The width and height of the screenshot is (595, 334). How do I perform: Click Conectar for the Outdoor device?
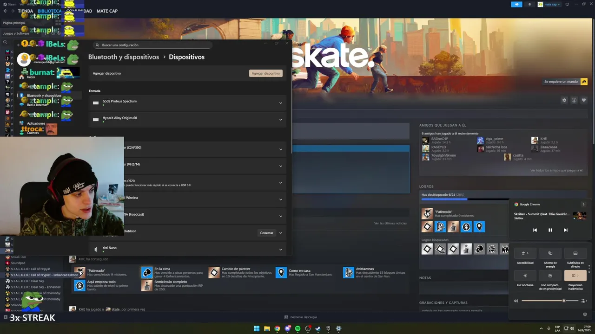(267, 233)
